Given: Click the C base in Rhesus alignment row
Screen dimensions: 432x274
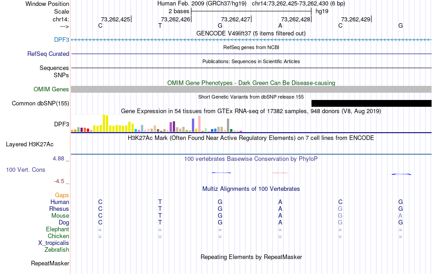Looking at the screenshot, I should [x=100, y=209].
